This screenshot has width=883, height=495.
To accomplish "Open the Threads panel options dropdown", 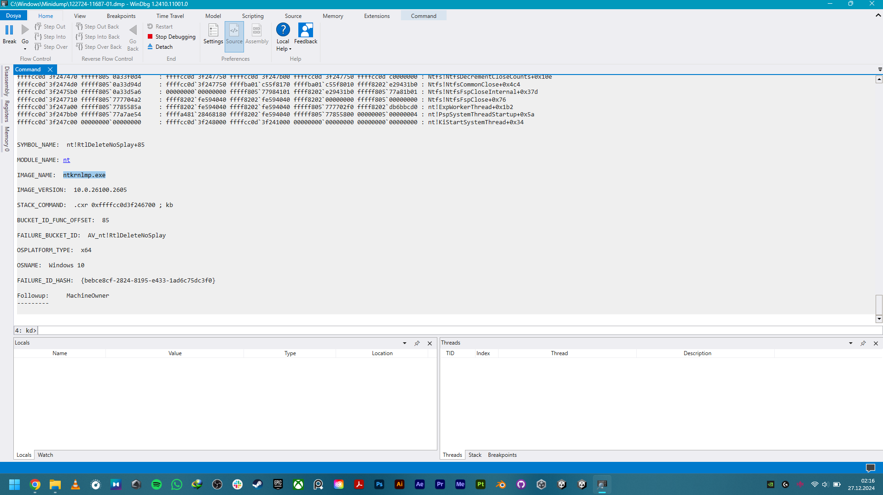I will click(851, 343).
